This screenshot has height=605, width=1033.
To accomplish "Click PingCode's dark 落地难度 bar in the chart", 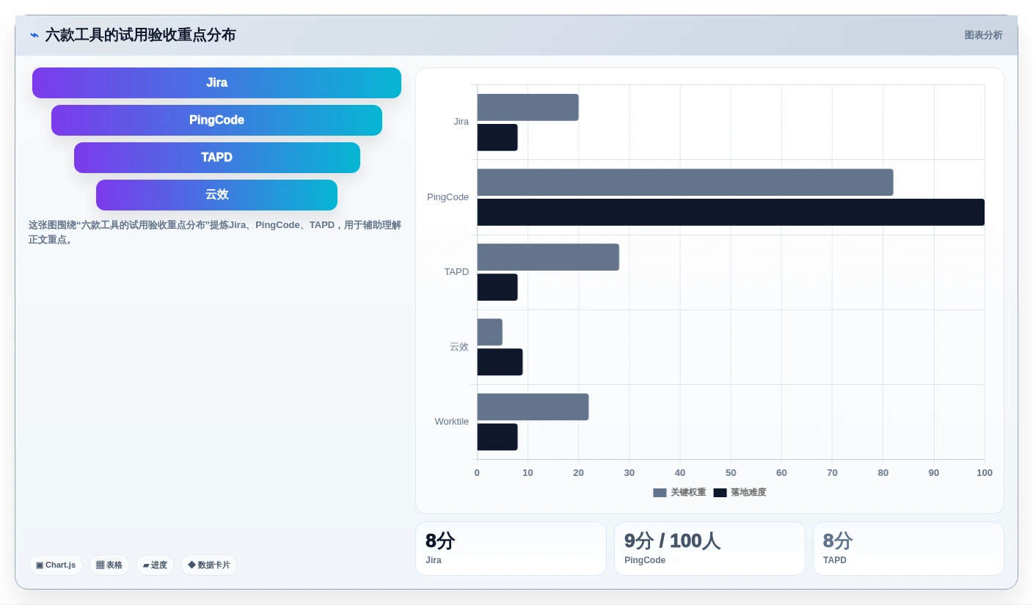I will (x=731, y=212).
